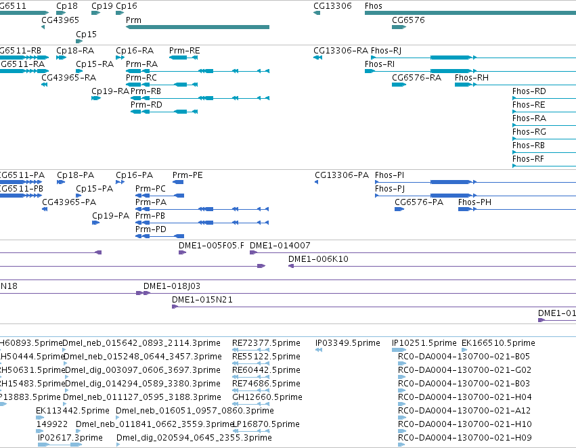Select the Prm-RA transcript feature
576x448 pixels.
[198, 71]
